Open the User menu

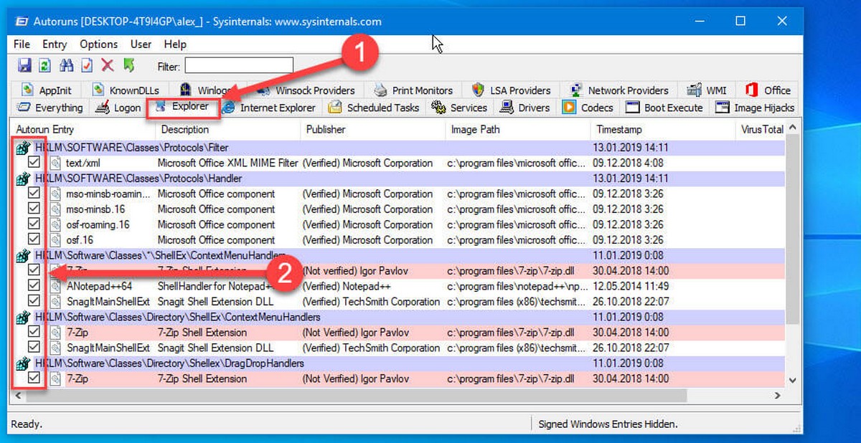pos(141,44)
